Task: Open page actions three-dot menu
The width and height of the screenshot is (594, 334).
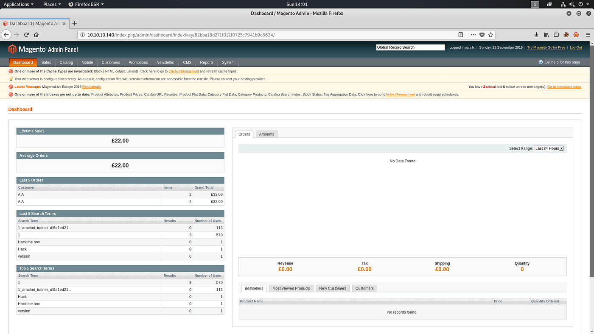Action: click(x=473, y=35)
